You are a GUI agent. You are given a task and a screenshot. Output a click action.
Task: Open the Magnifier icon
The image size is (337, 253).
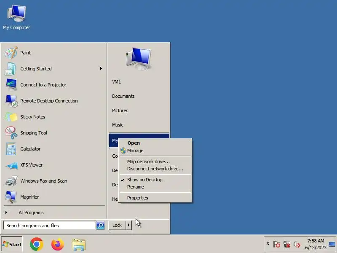11,197
